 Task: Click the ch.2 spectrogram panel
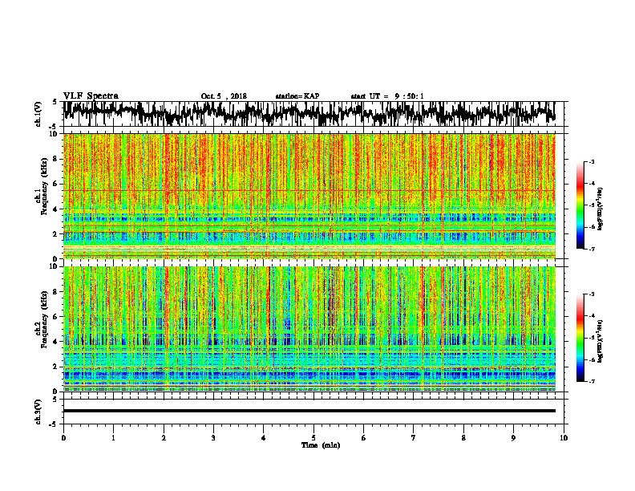pyautogui.click(x=309, y=329)
